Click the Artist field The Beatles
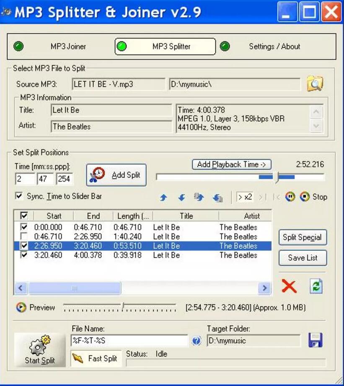The height and width of the screenshot is (386, 344). click(x=111, y=127)
